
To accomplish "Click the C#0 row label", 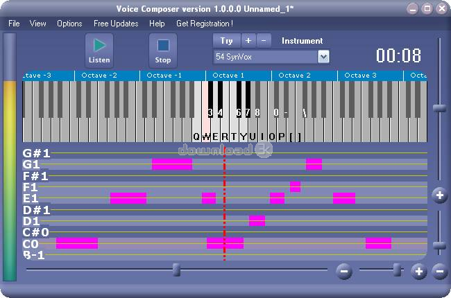I will [36, 232].
